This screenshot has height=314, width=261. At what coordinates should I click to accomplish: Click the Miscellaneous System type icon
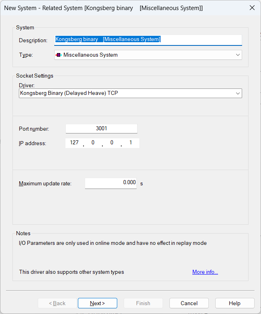pos(59,55)
